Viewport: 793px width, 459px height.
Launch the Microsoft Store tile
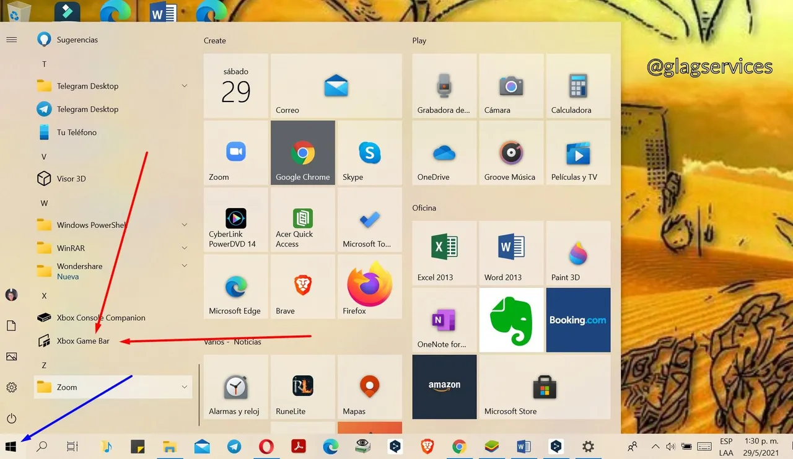click(x=545, y=387)
